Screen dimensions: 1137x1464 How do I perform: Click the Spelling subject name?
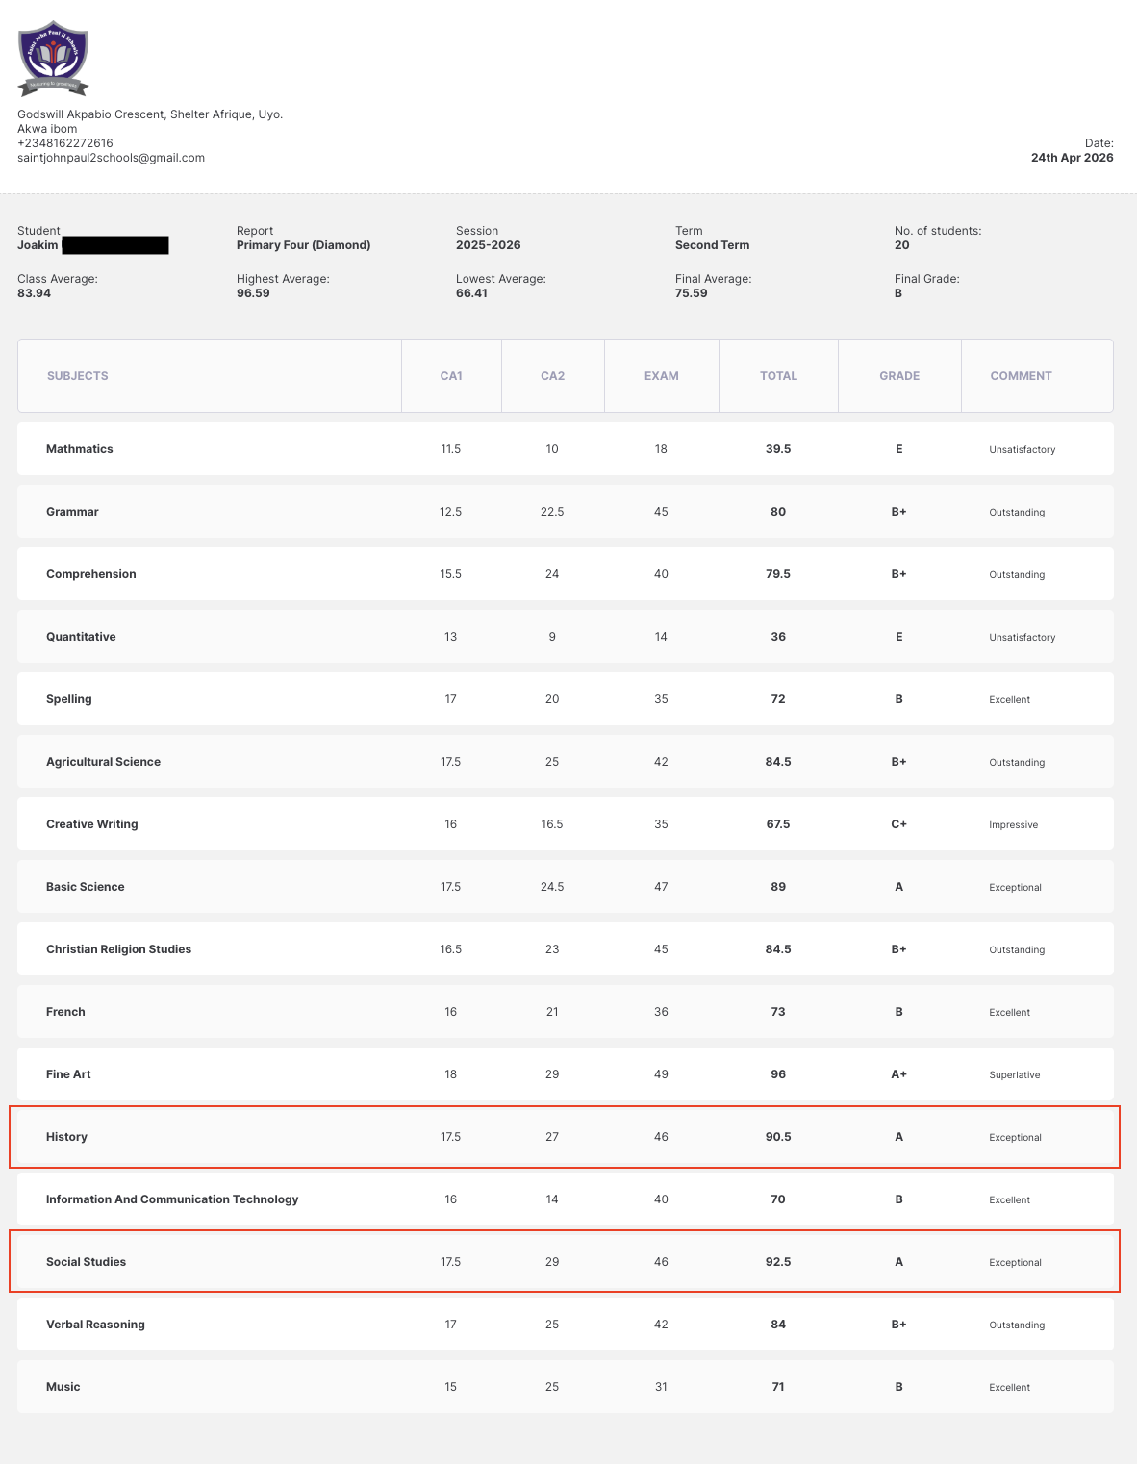69,699
